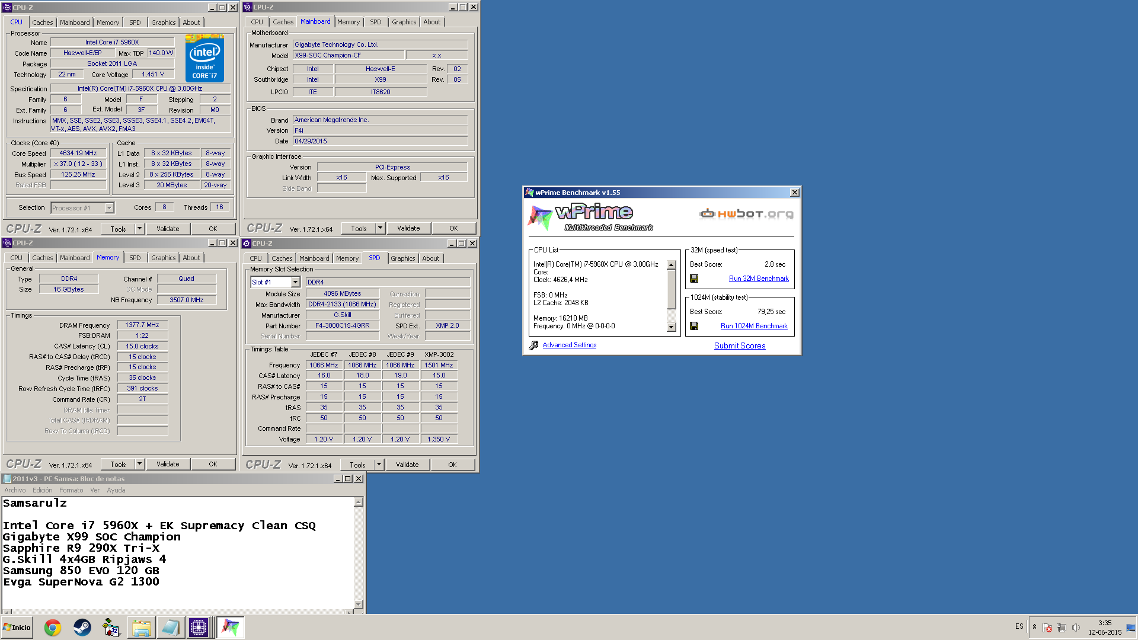Switch to SPD tab in Memory CPU-Z window
The image size is (1138, 640).
[135, 258]
